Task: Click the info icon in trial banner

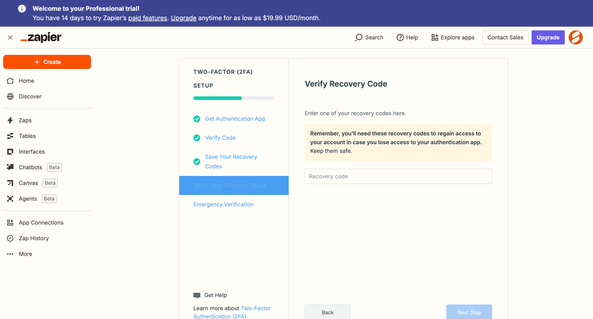Action: click(22, 9)
